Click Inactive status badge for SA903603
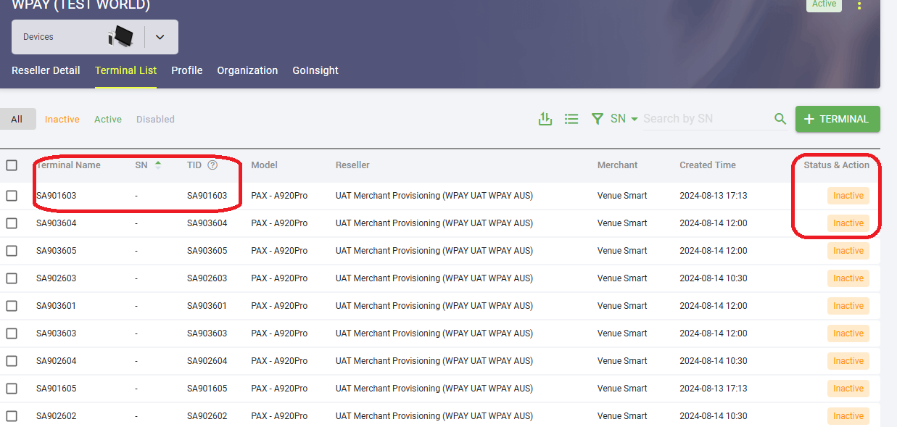897x427 pixels. pos(848,333)
